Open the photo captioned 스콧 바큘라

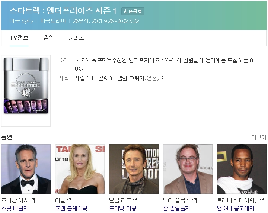click(x=26, y=169)
